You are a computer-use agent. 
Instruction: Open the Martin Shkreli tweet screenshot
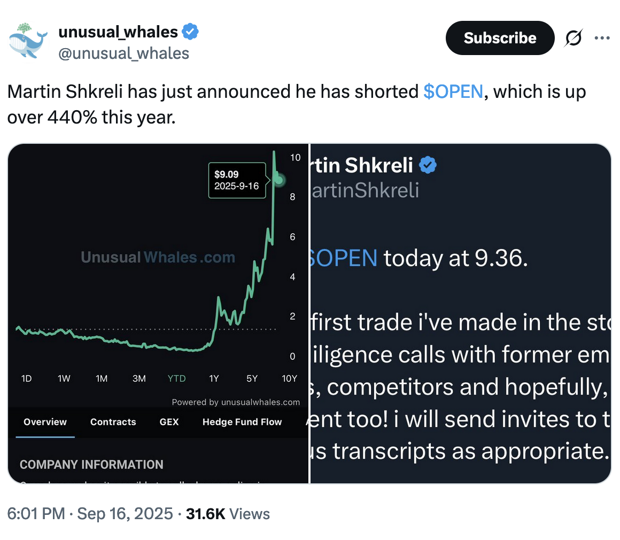click(461, 313)
